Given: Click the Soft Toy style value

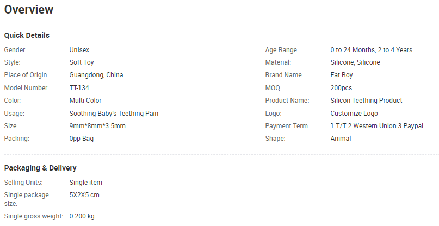Looking at the screenshot, I should pos(82,62).
